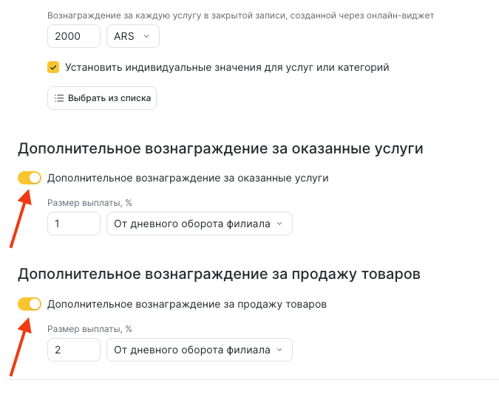
Task: Click the chevron arrow next to ARS
Action: click(x=146, y=36)
